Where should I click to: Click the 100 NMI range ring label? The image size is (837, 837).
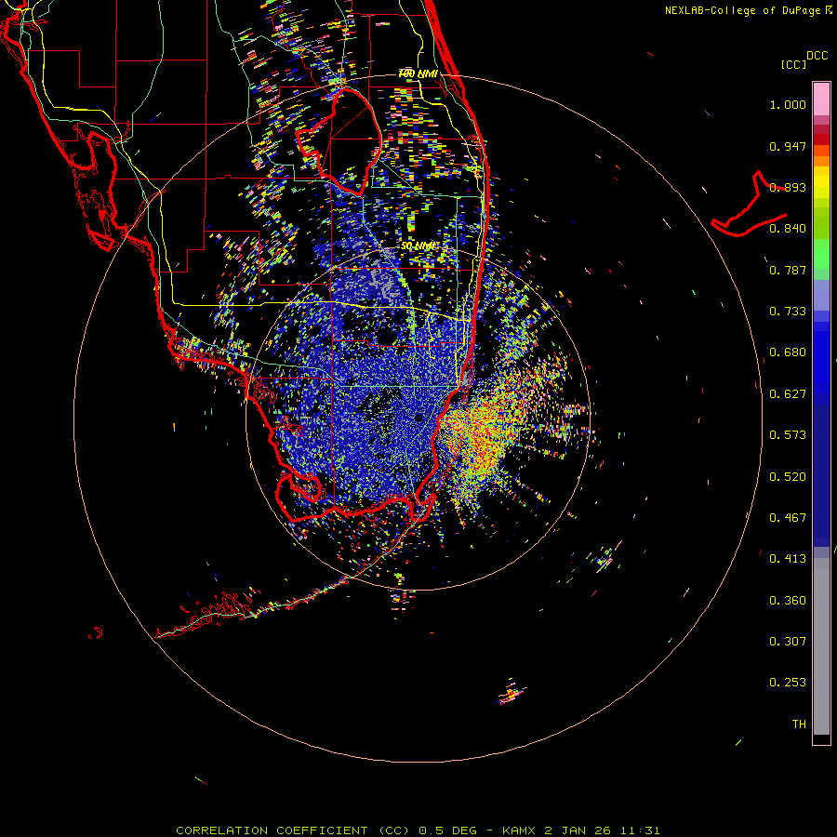(418, 73)
